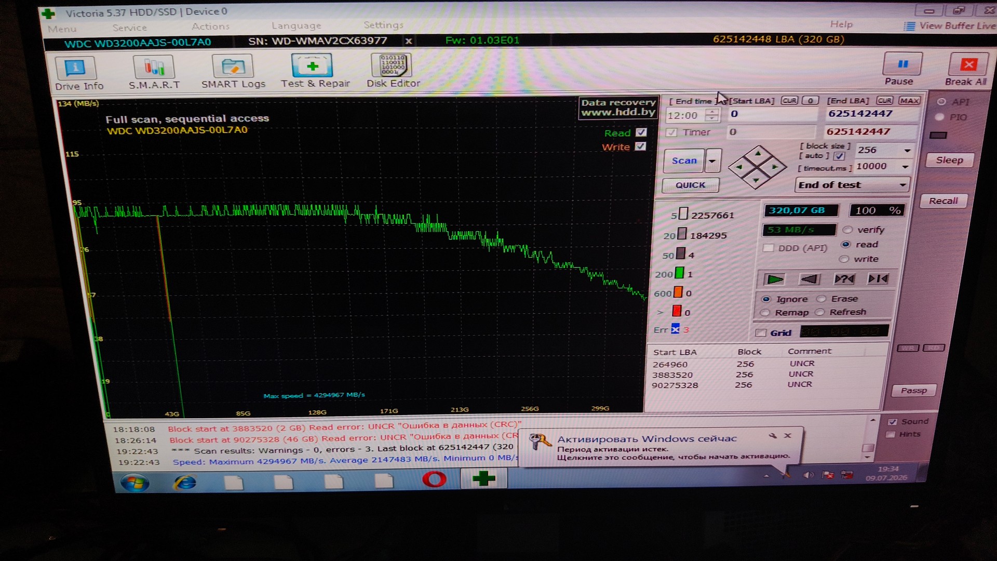The image size is (997, 561).
Task: Open SMART Logs
Action: [233, 72]
